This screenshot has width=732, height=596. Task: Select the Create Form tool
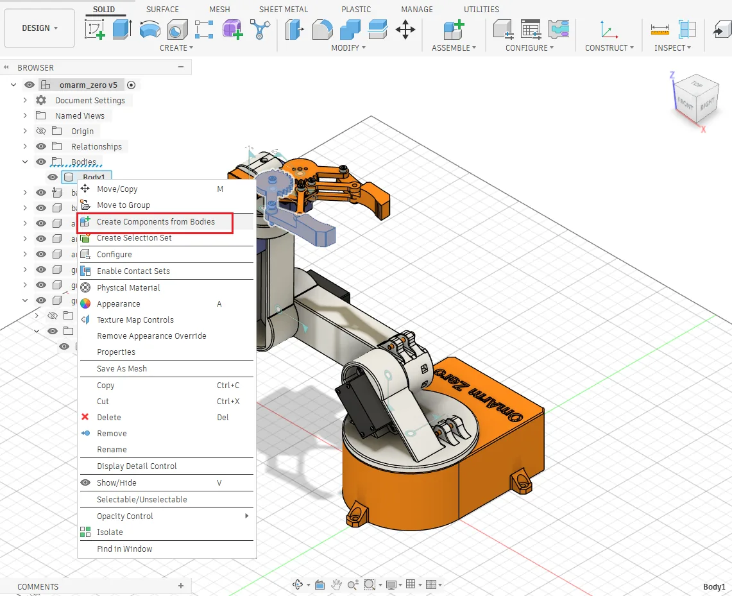click(232, 29)
